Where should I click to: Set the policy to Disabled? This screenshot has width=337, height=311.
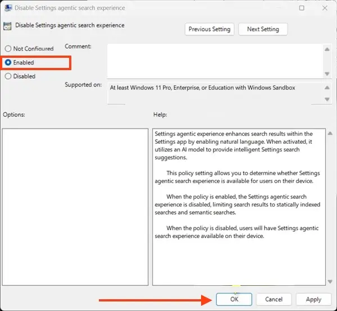[8, 76]
